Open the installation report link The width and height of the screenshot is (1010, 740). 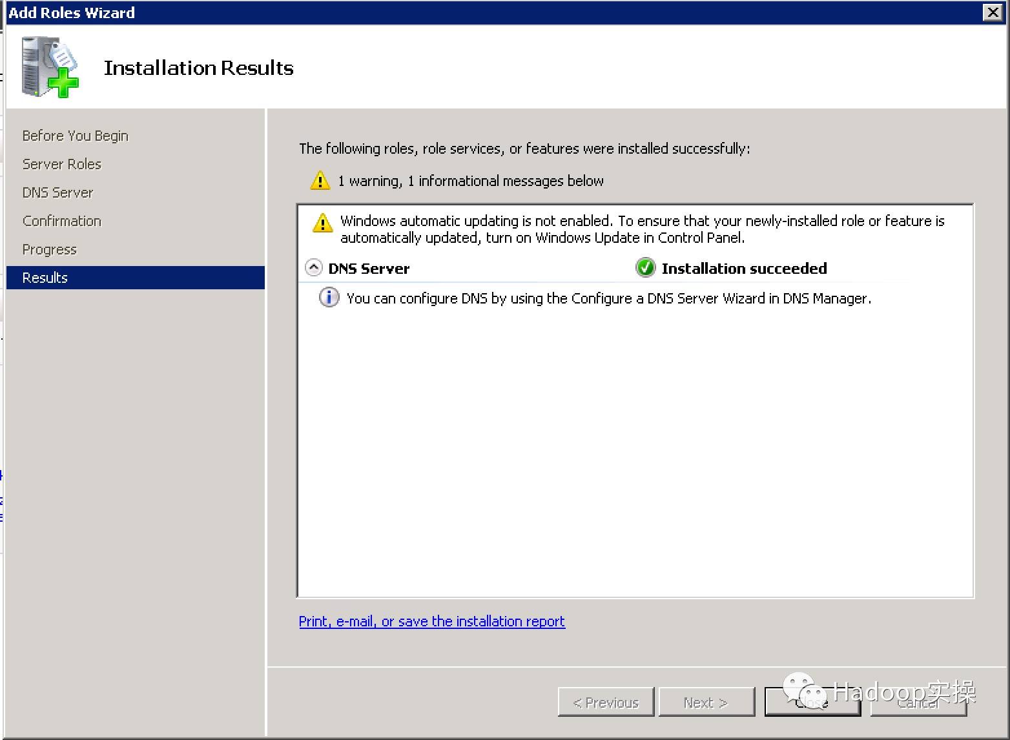[x=431, y=621]
